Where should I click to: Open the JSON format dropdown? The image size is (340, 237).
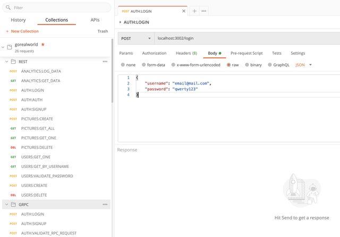(304, 65)
